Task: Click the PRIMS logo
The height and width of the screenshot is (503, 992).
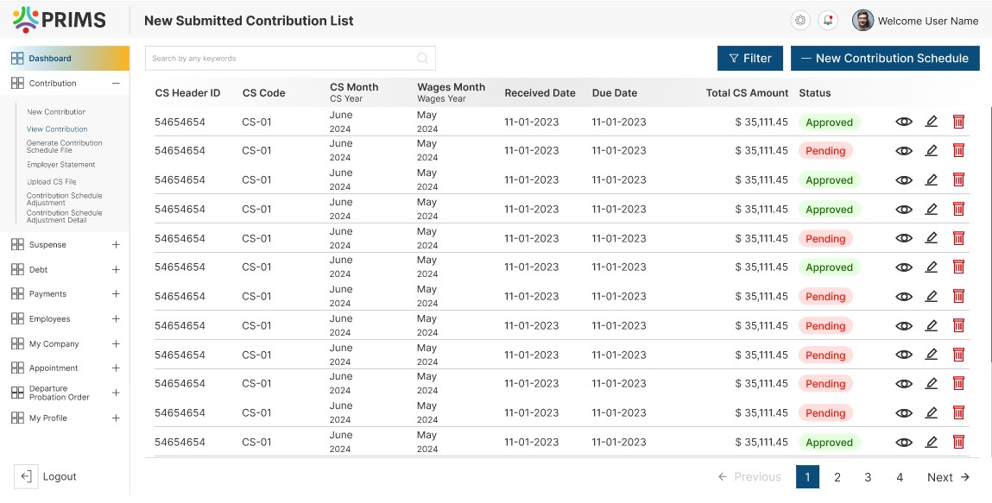Action: (x=60, y=20)
